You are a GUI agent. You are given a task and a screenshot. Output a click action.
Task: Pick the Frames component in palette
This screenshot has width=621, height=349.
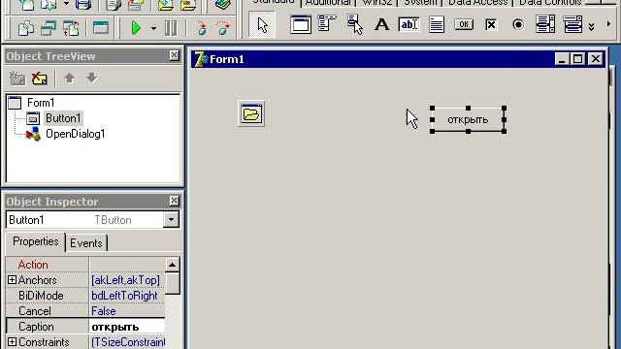point(301,24)
